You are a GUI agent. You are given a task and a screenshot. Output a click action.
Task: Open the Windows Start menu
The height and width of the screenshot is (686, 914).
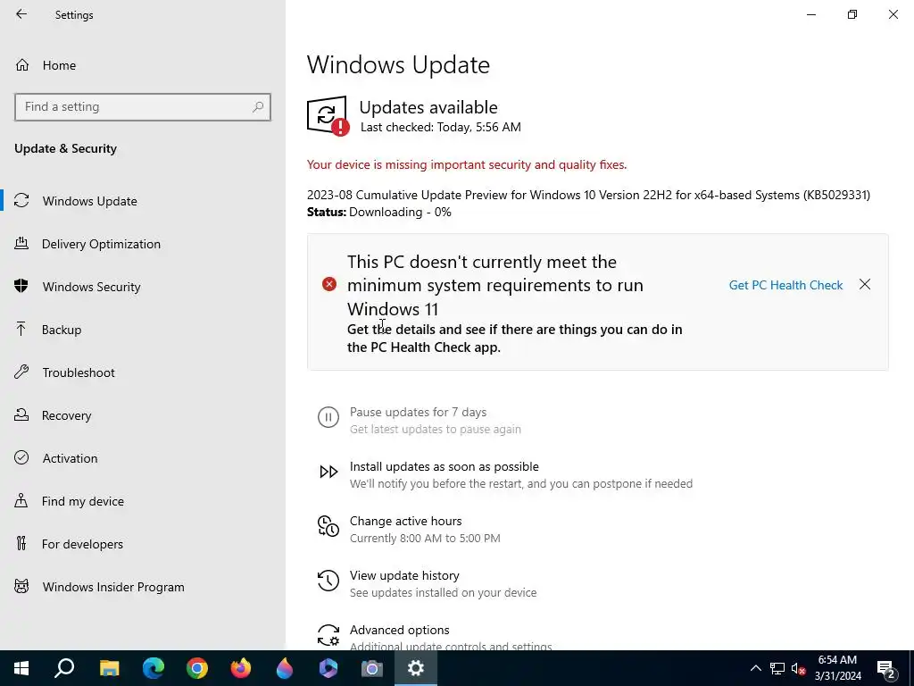pyautogui.click(x=21, y=668)
